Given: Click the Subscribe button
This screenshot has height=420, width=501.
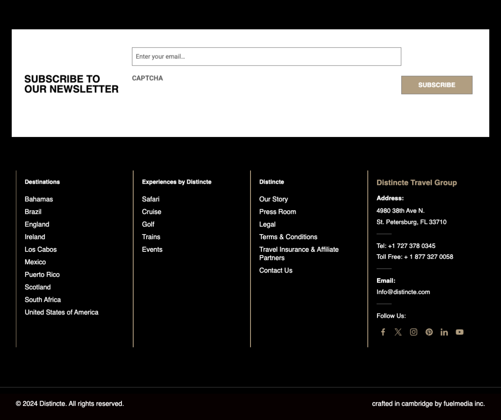Looking at the screenshot, I should coord(437,85).
